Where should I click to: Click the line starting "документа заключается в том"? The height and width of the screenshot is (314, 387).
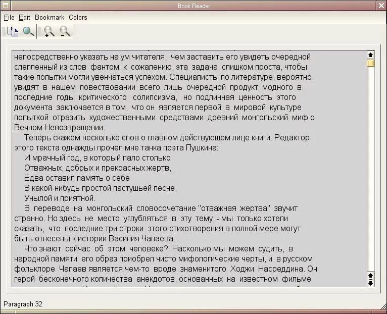coord(158,108)
